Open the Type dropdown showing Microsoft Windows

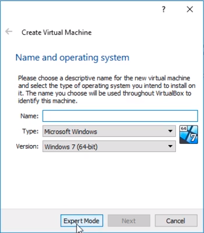pyautogui.click(x=109, y=131)
